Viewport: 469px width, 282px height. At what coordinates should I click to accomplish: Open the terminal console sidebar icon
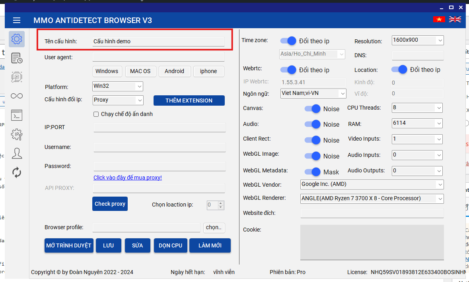coord(17,115)
